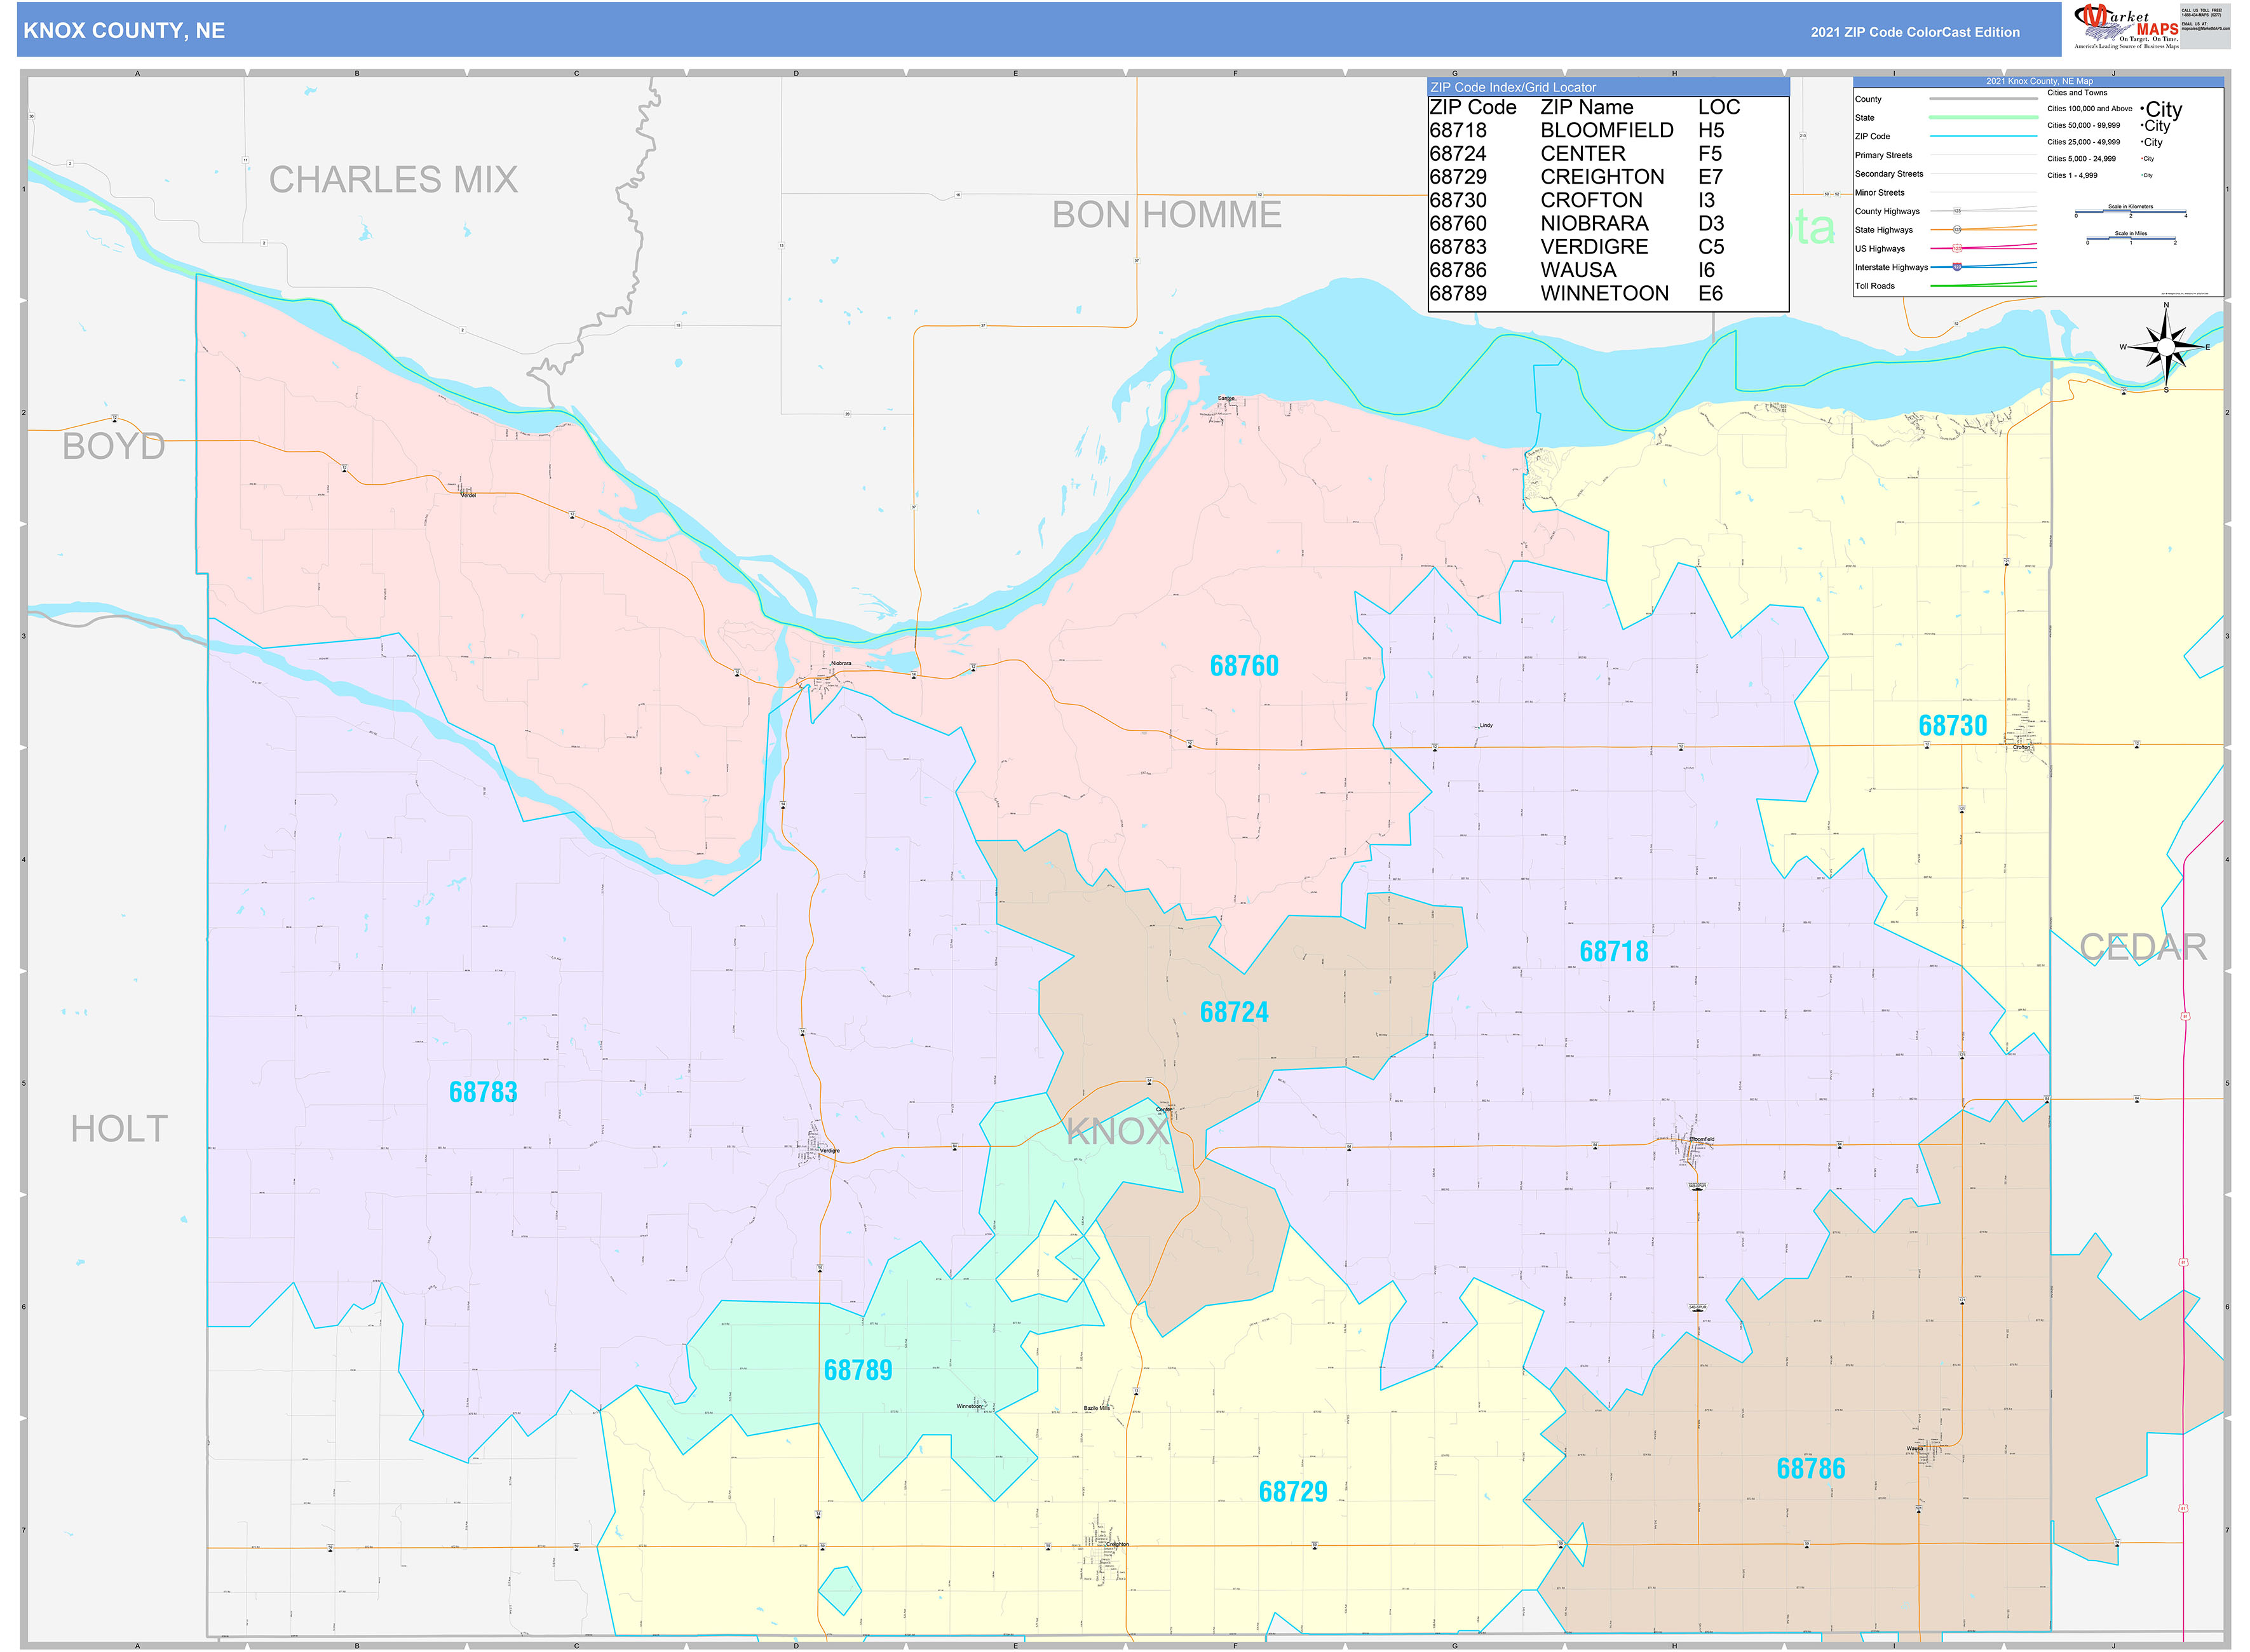Image resolution: width=2250 pixels, height=1652 pixels.
Task: Select the BLOOMFIELD row in ZIP index
Action: pyautogui.click(x=1606, y=131)
